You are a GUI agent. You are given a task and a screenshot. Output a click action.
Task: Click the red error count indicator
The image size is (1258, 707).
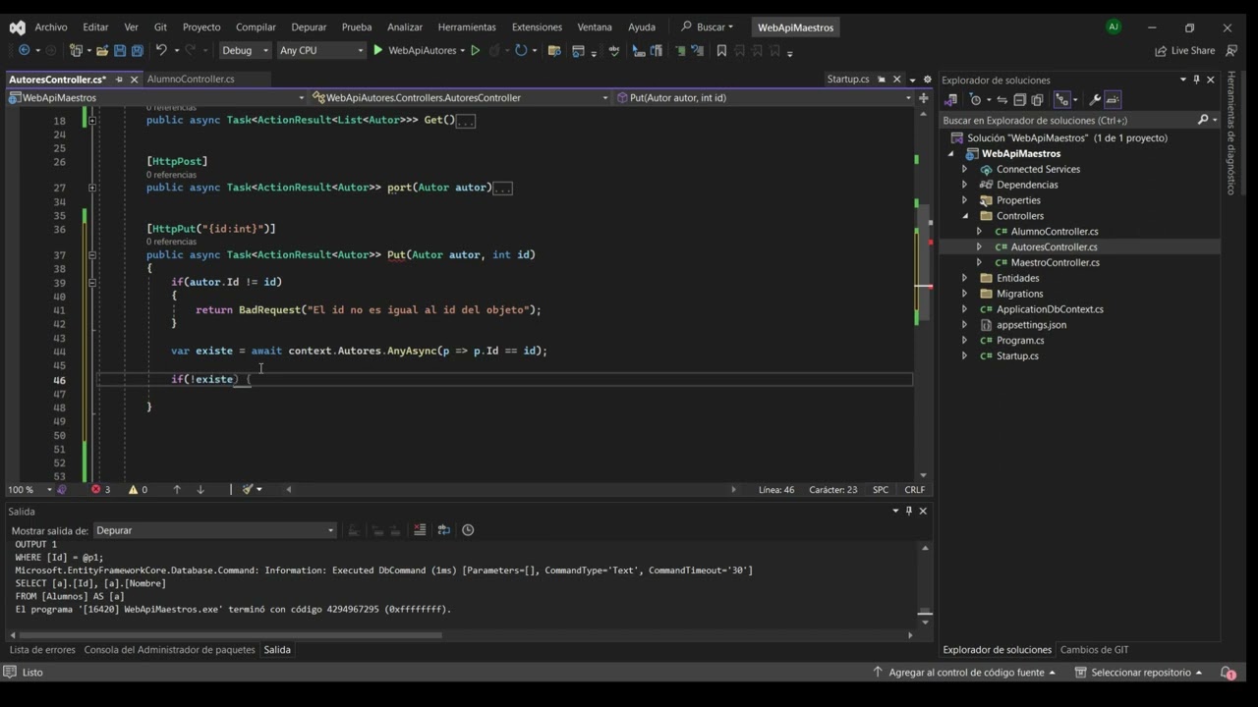[100, 489]
